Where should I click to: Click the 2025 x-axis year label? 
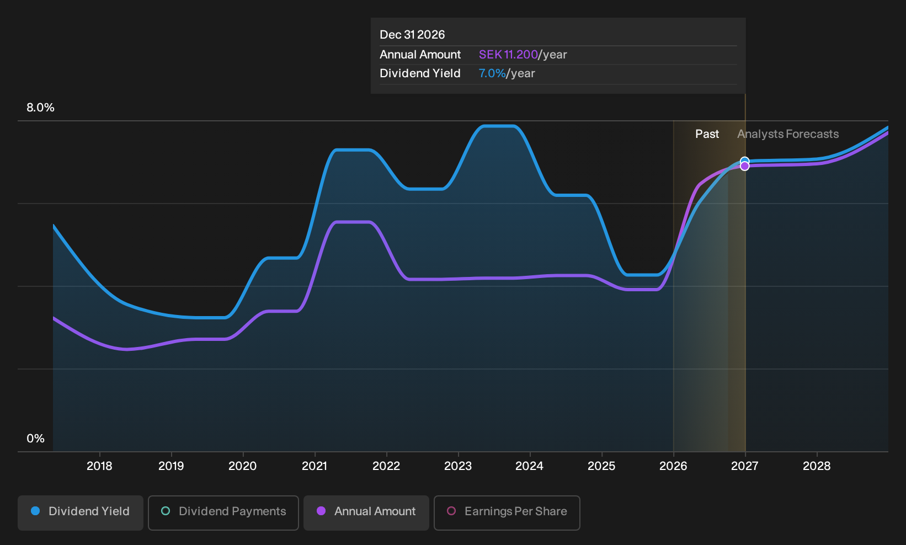coord(601,466)
